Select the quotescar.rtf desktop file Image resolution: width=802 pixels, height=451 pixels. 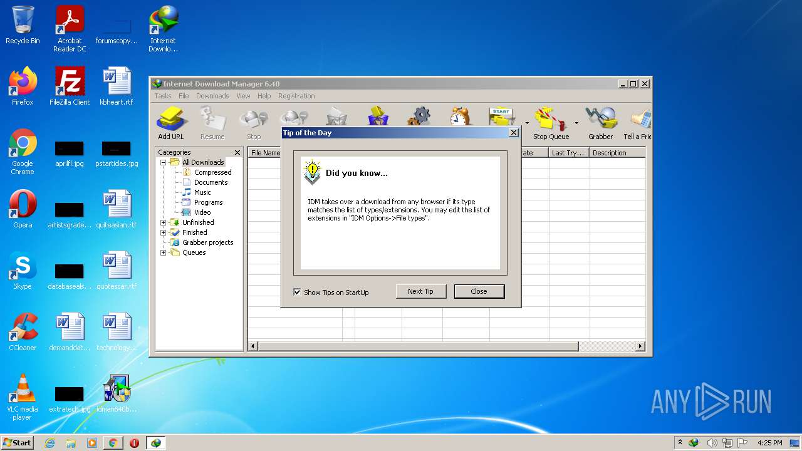(117, 271)
